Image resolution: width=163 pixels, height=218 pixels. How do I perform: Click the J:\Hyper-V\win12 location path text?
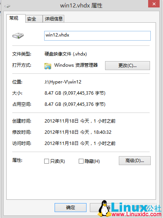tap(63, 82)
